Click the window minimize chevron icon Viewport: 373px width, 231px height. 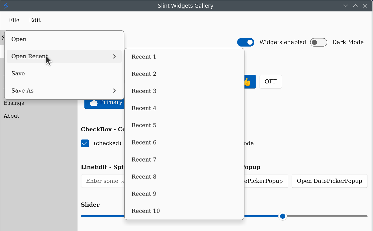[346, 6]
